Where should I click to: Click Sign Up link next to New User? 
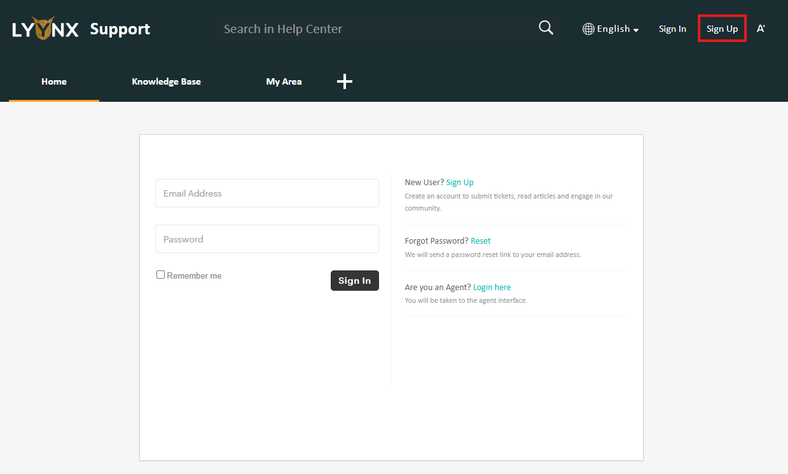tap(460, 182)
